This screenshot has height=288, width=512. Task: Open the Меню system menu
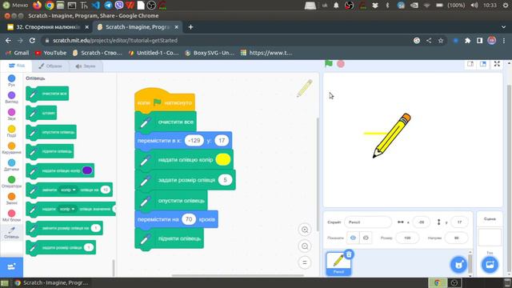15,6
